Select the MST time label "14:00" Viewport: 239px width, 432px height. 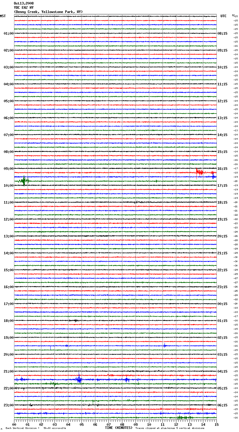(x=9, y=253)
